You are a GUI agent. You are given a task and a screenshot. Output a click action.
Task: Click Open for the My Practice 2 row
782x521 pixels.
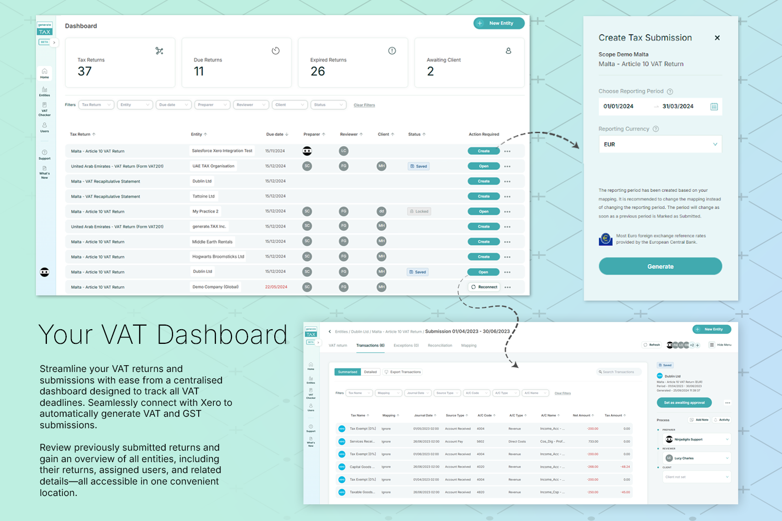pos(484,212)
